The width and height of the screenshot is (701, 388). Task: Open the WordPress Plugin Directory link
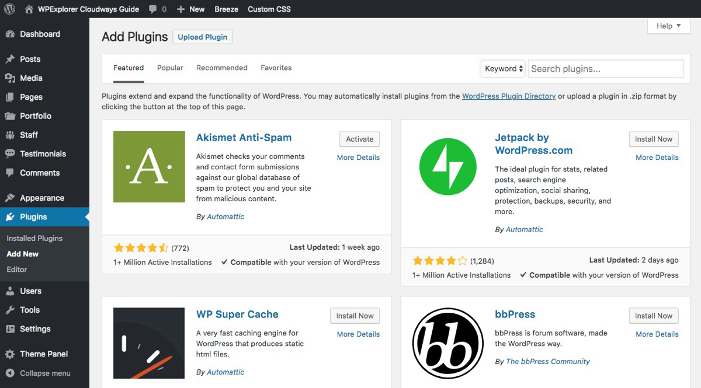pos(509,96)
